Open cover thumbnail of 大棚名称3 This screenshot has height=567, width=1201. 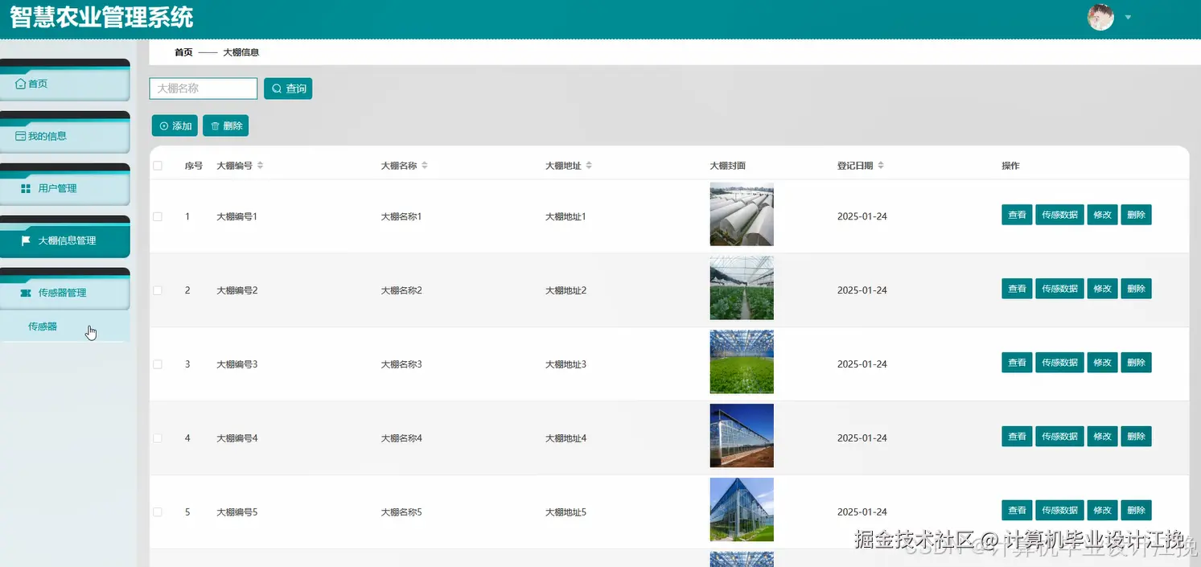pos(742,362)
